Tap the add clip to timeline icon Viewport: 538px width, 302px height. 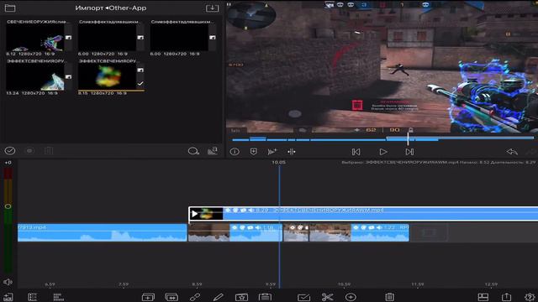click(272, 151)
